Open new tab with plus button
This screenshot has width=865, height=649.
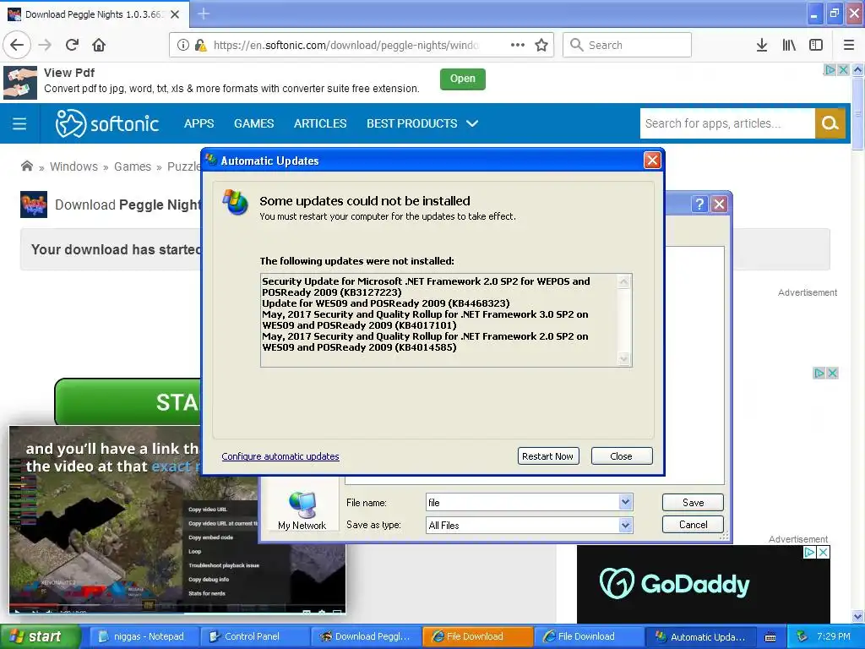[x=204, y=14]
